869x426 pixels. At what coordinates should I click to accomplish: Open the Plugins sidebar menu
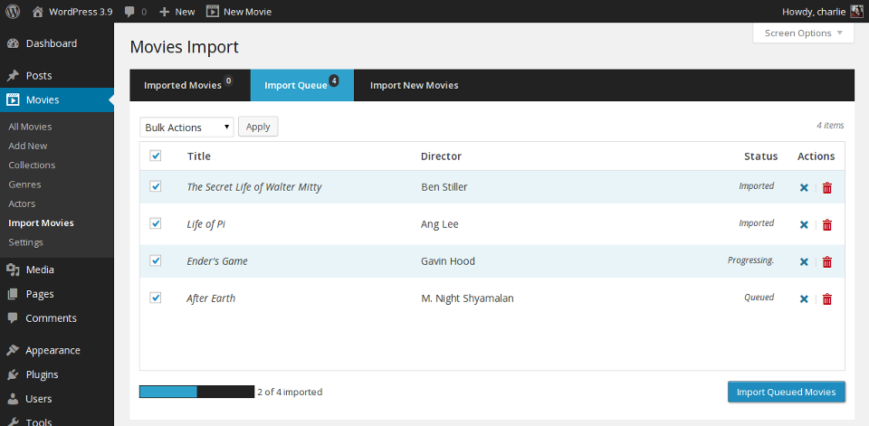(x=42, y=374)
